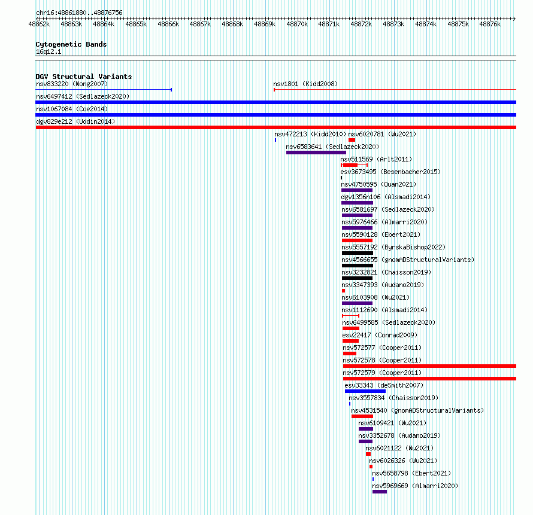
Task: Click the DGV Structural Variants track title
Action: point(84,77)
